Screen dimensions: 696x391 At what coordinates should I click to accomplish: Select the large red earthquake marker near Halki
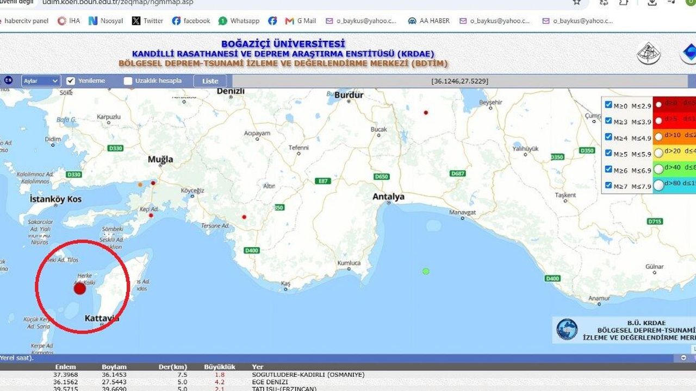point(80,288)
